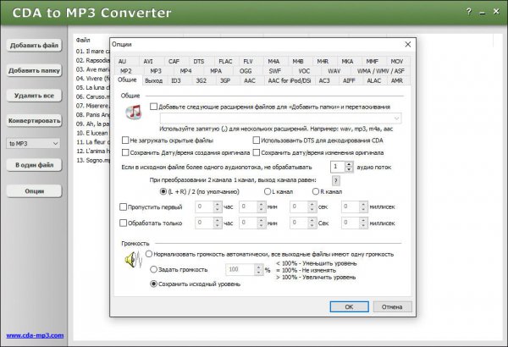Screen dimensions: 508x347
Task: Open the DTS tab
Action: [x=199, y=62]
